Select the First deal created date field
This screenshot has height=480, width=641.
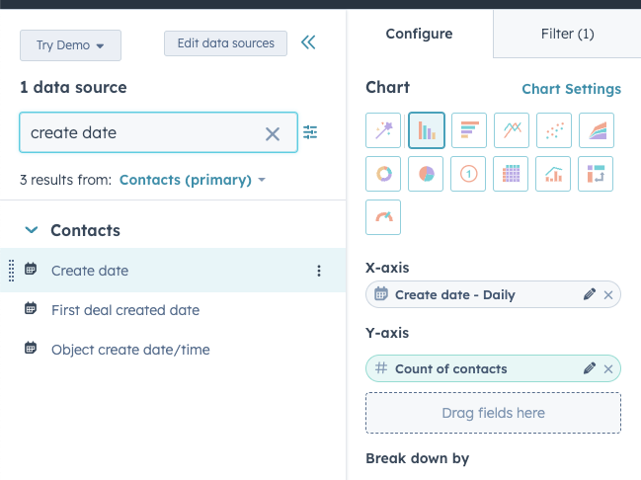pyautogui.click(x=125, y=310)
